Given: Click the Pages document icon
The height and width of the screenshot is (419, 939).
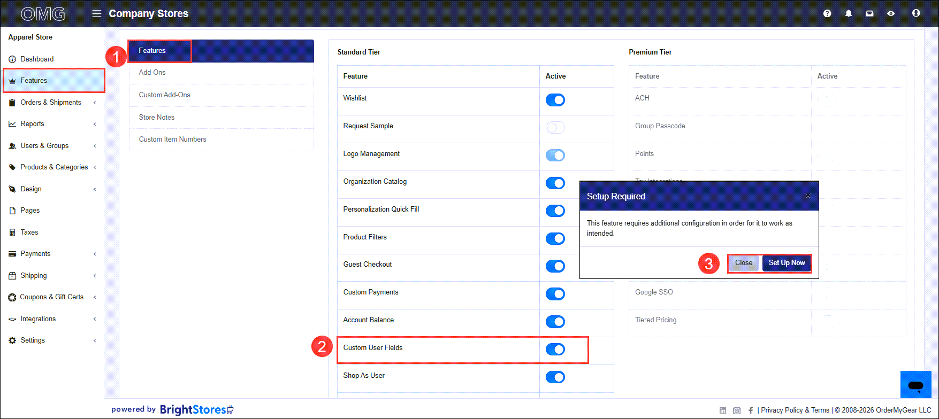Looking at the screenshot, I should click(x=12, y=211).
